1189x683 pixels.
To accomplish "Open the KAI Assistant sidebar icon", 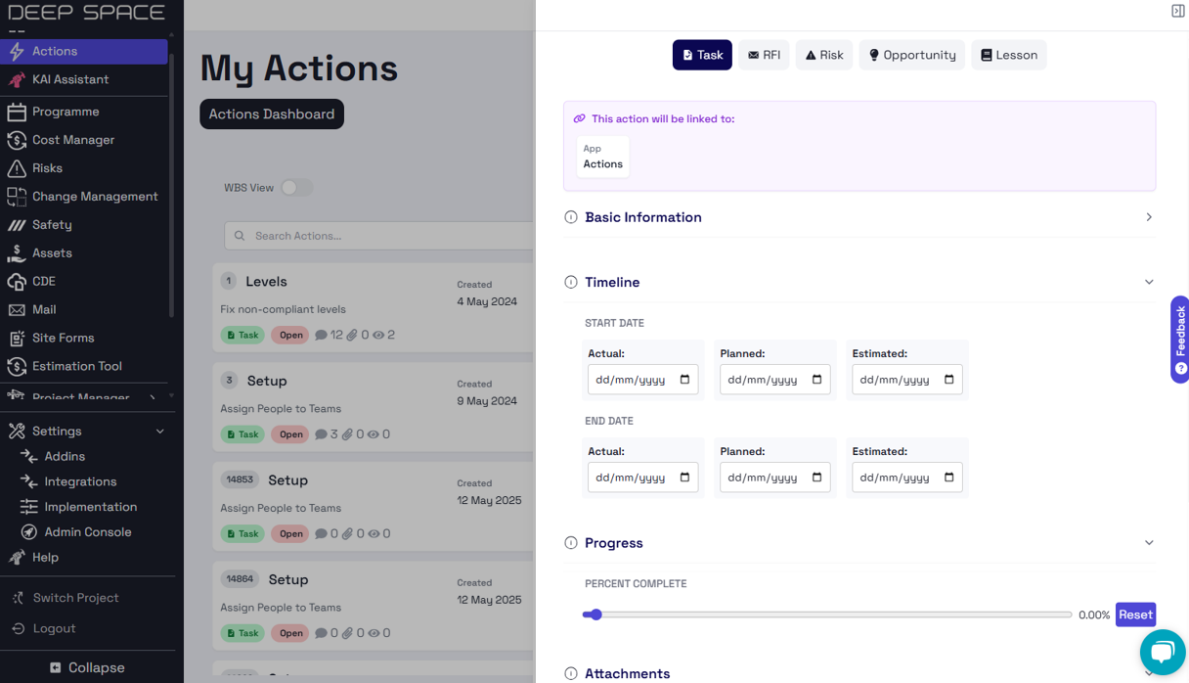I will pyautogui.click(x=17, y=79).
